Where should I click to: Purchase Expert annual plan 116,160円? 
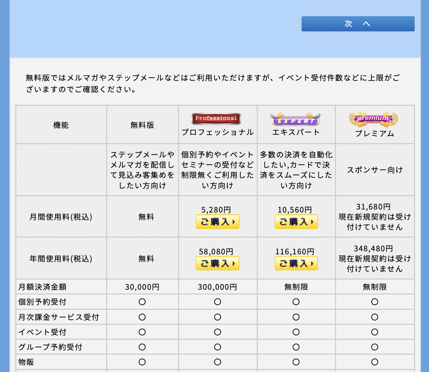coord(296,264)
